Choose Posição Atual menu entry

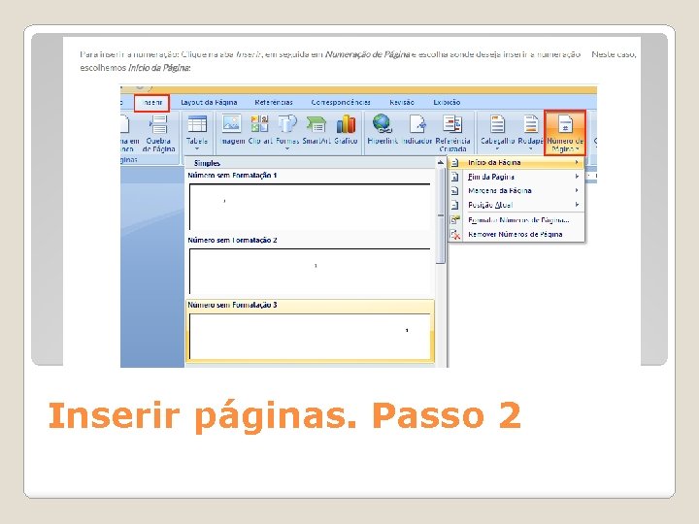click(x=516, y=205)
